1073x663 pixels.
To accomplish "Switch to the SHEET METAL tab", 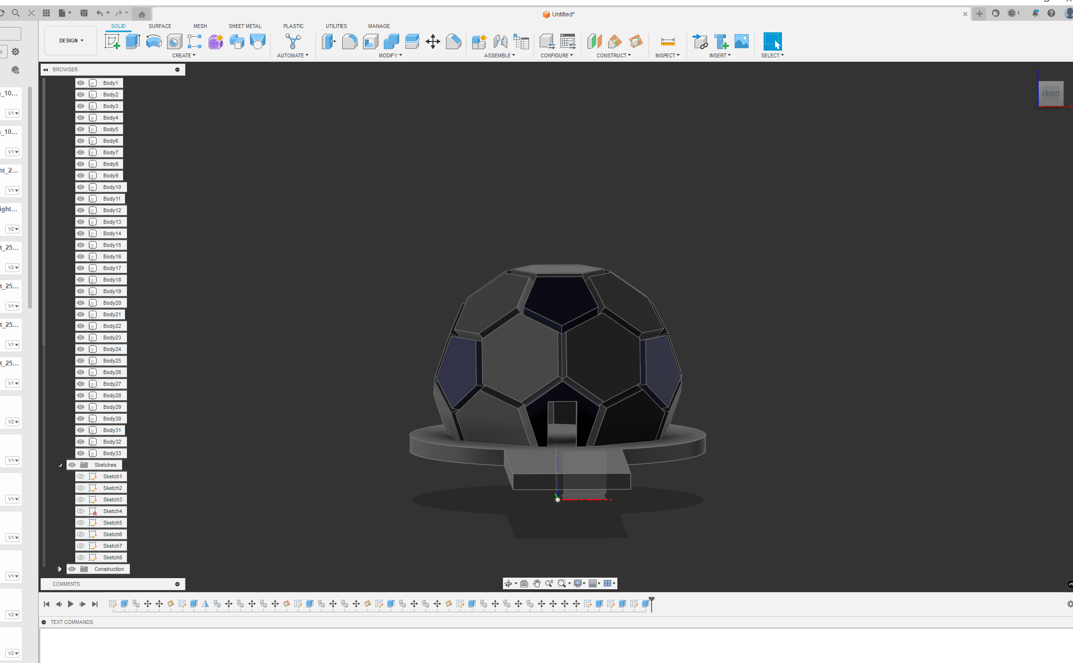I will [245, 26].
